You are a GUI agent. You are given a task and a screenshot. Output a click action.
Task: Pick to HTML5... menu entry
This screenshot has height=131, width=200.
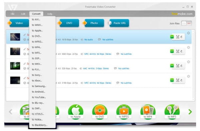[x=42, y=114]
